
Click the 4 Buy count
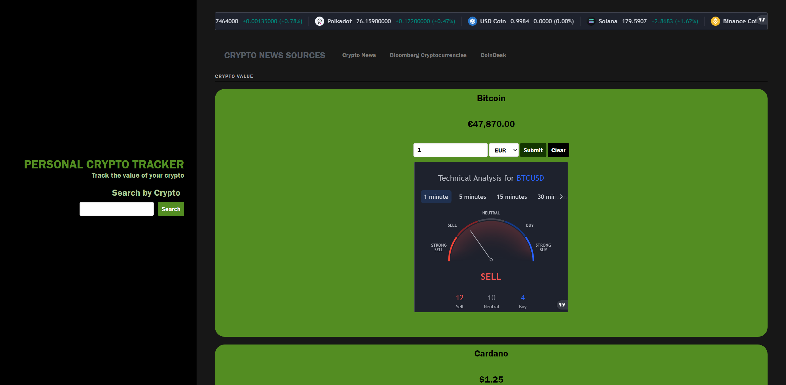coord(523,298)
